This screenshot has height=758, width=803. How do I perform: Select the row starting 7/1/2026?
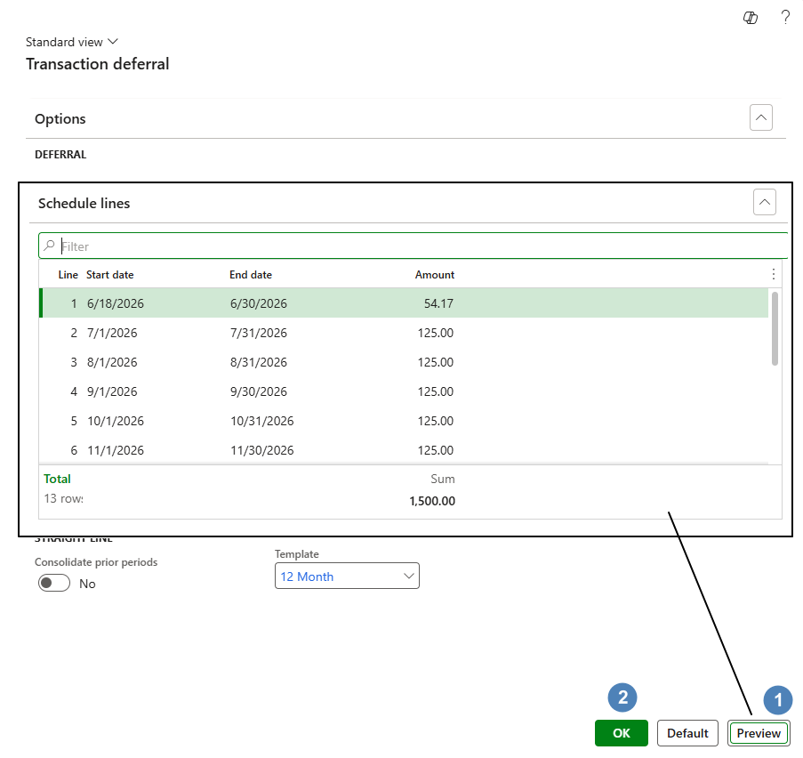click(404, 333)
